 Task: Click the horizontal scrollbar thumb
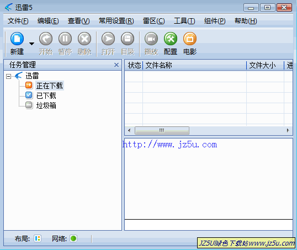(162, 130)
